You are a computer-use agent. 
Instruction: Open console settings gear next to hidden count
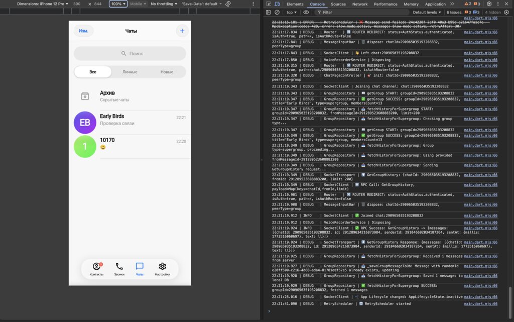coord(506,12)
